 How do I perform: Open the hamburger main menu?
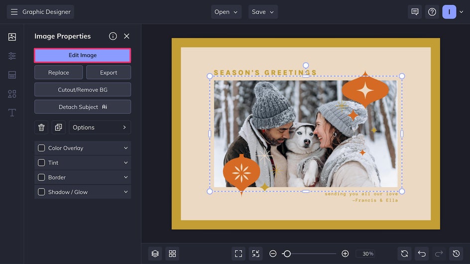14,12
